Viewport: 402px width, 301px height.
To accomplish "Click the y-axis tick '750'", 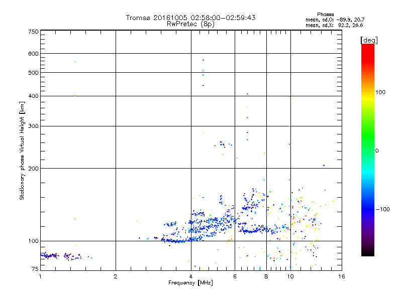I will coord(34,32).
